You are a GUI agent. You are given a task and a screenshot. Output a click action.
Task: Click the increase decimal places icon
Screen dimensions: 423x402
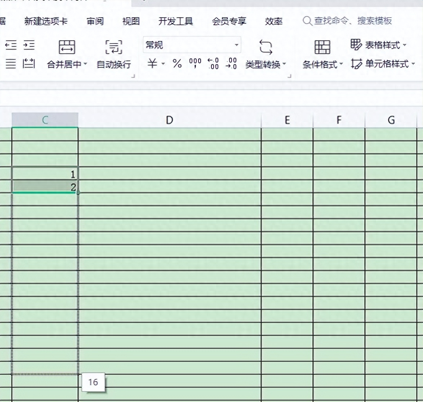[213, 64]
